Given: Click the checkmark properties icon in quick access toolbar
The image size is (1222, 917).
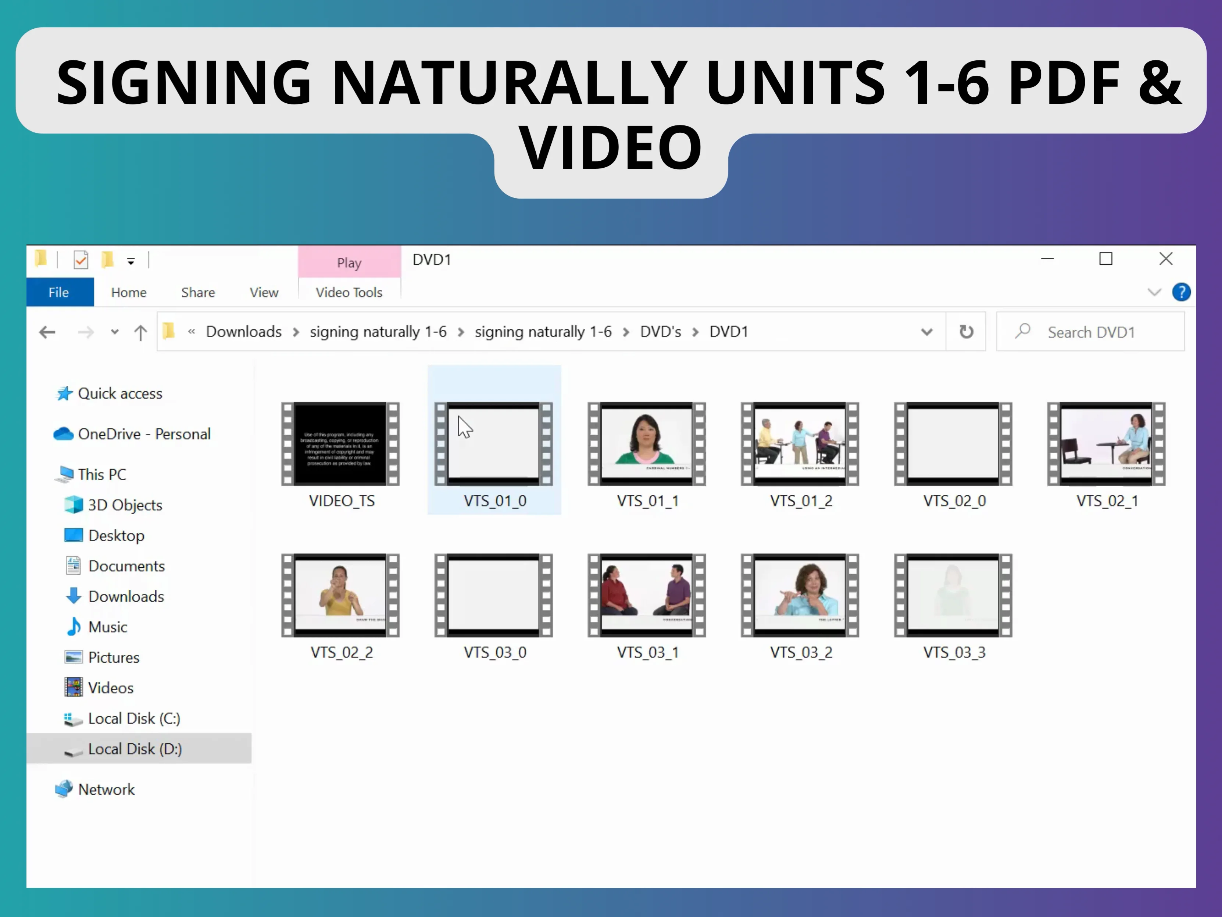Looking at the screenshot, I should [81, 260].
